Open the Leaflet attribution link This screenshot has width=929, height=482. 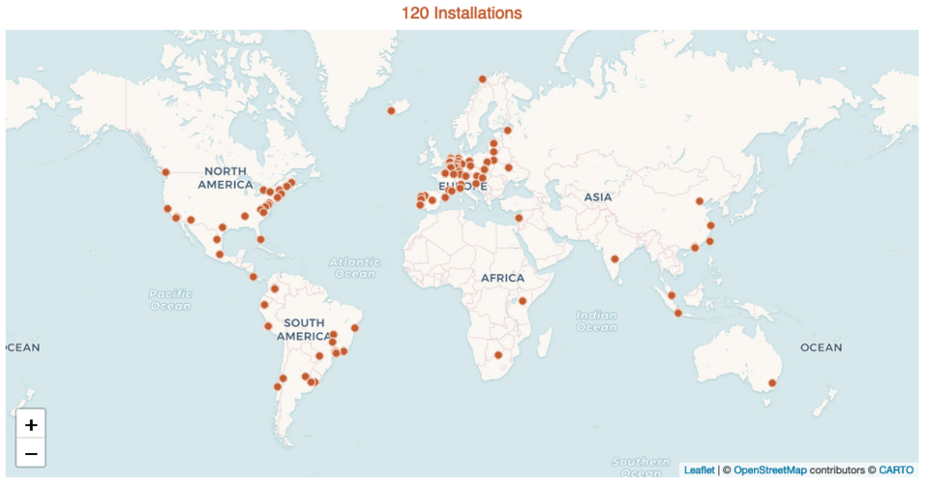coord(699,470)
